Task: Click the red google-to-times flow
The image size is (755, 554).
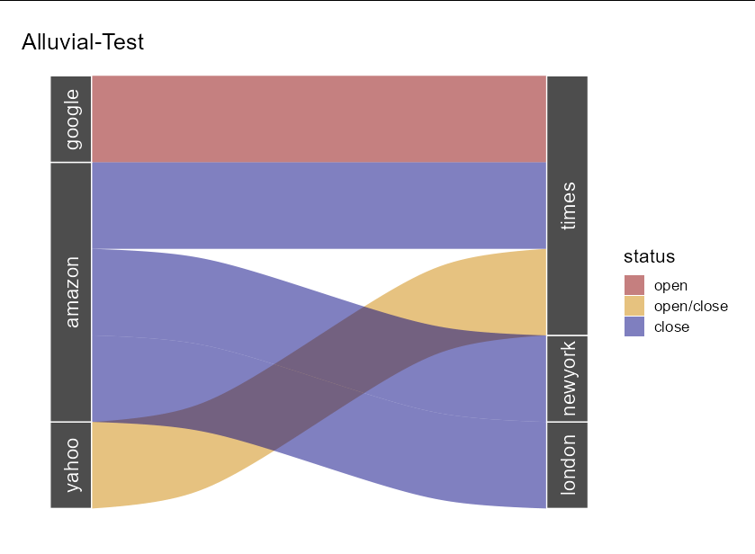Action: [319, 119]
